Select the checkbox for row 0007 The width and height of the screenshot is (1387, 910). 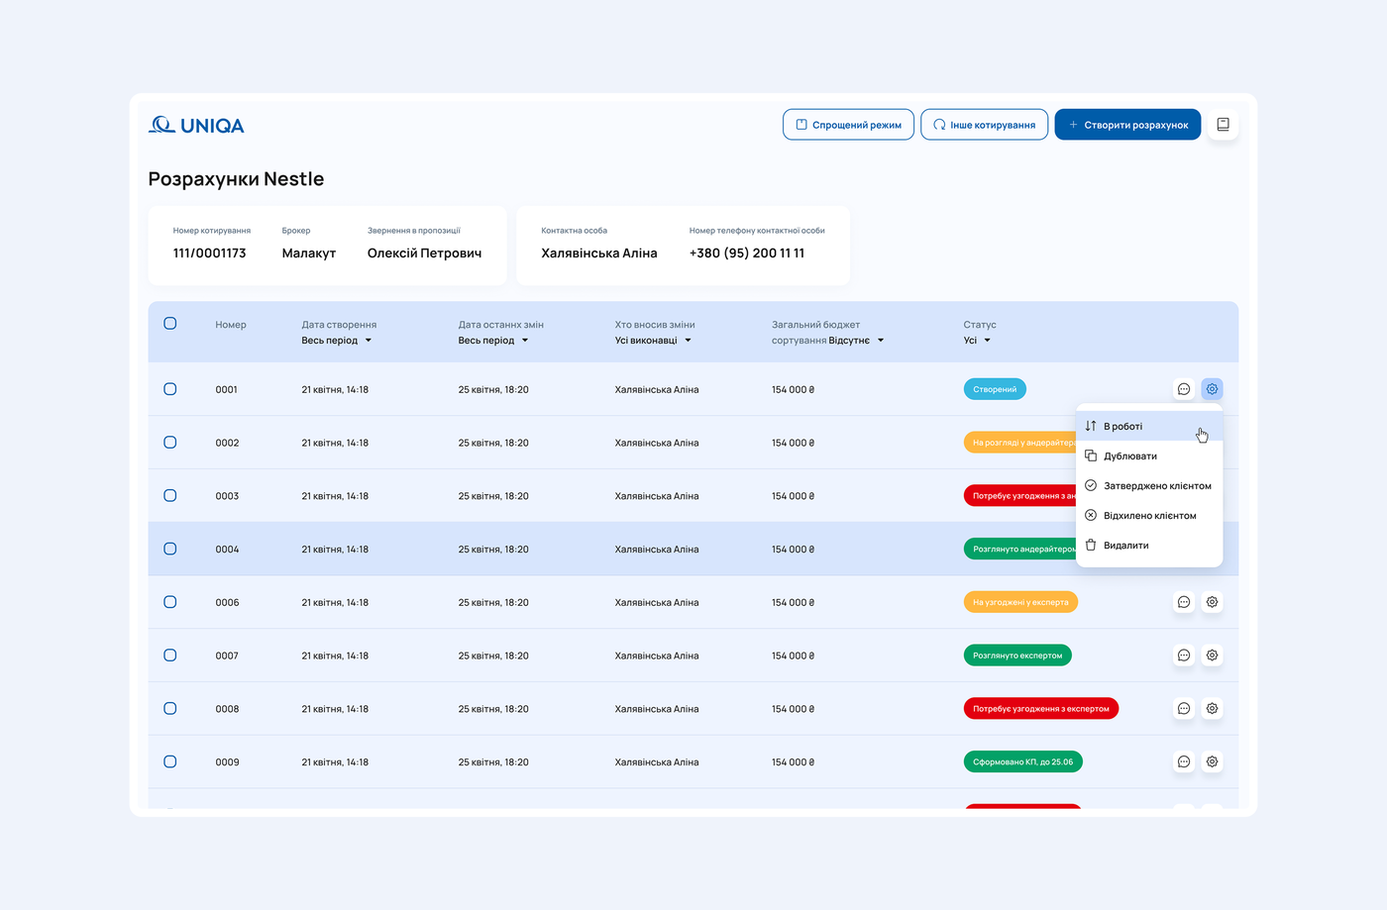(170, 656)
